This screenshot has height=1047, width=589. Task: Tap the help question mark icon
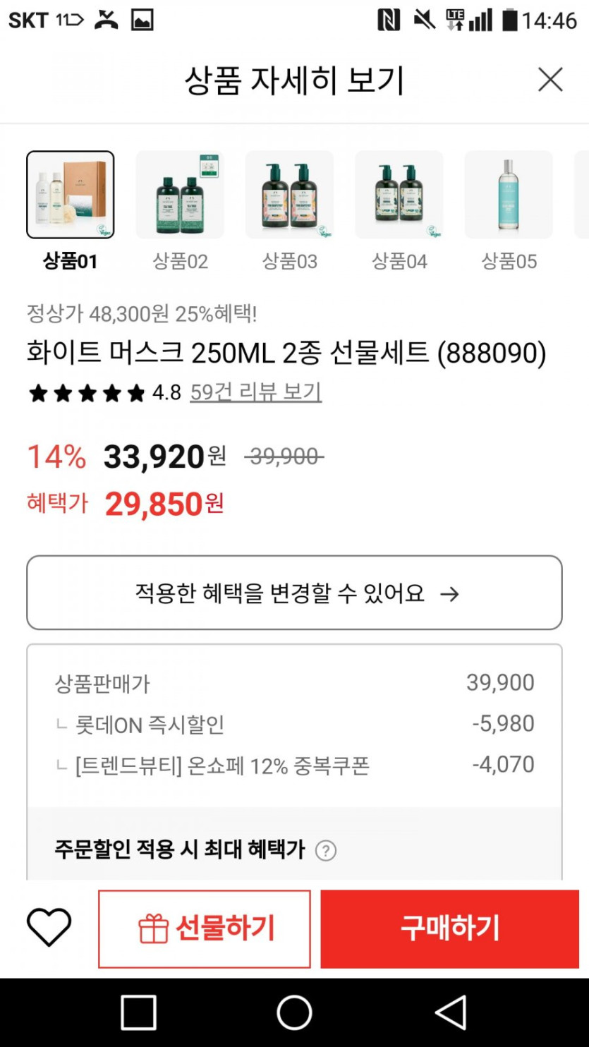[x=325, y=850]
